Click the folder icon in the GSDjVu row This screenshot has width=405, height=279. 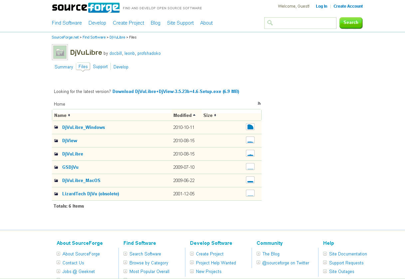(x=56, y=167)
